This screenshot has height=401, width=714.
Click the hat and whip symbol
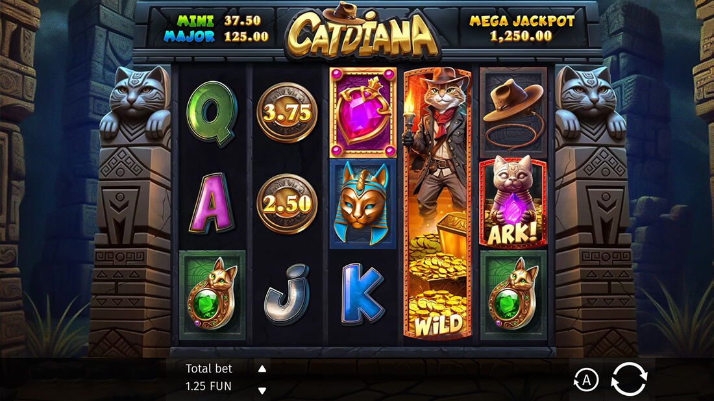[x=513, y=112]
